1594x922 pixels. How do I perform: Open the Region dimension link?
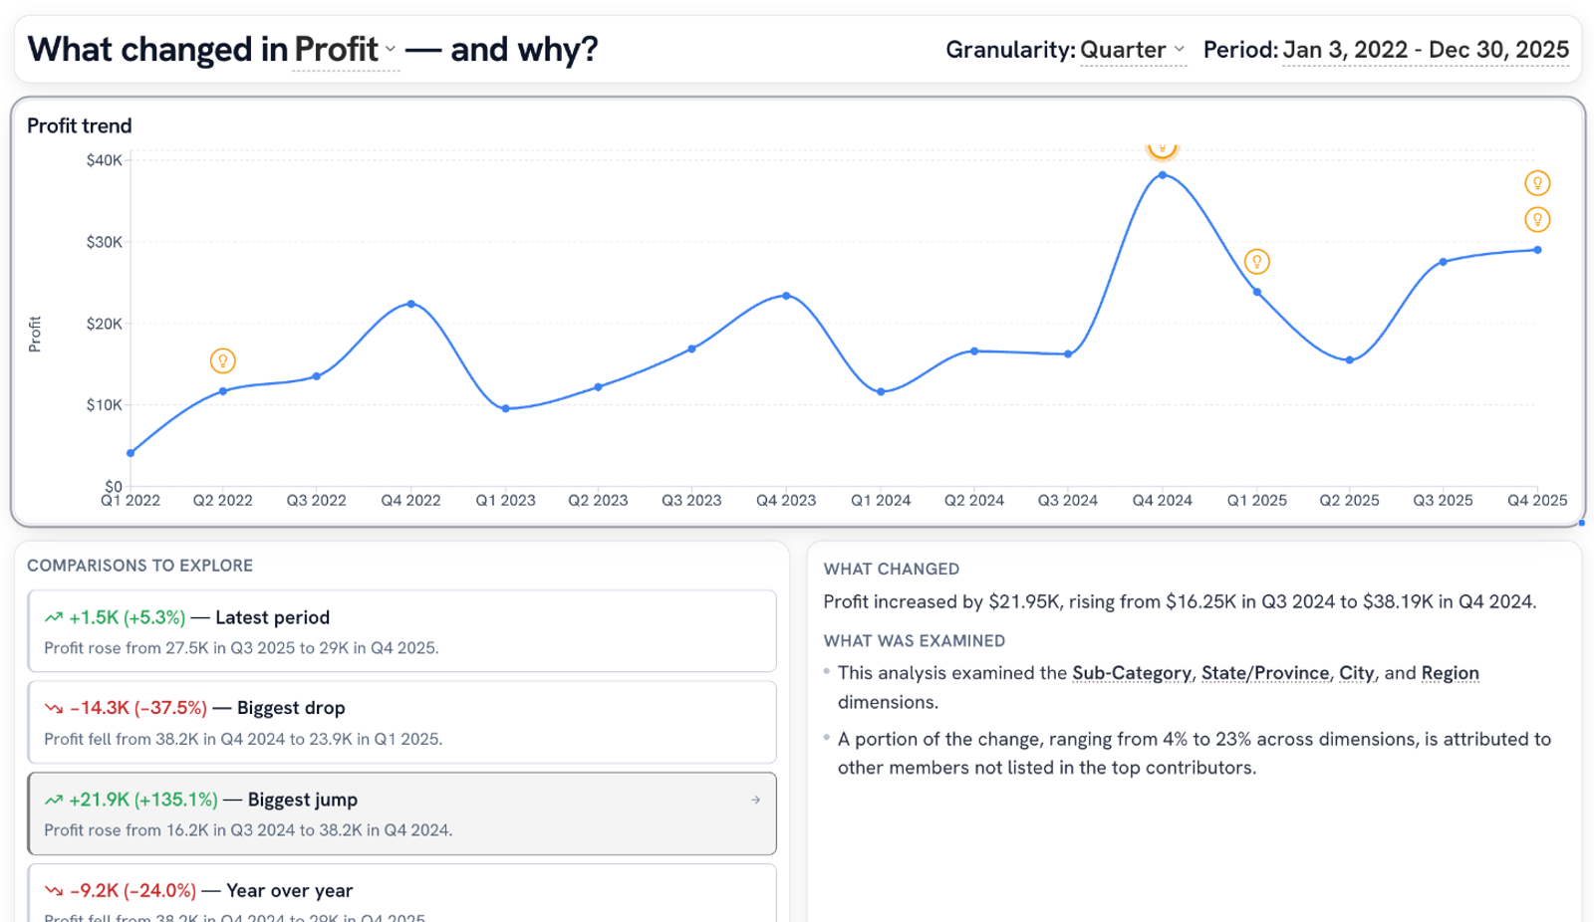pos(1450,673)
